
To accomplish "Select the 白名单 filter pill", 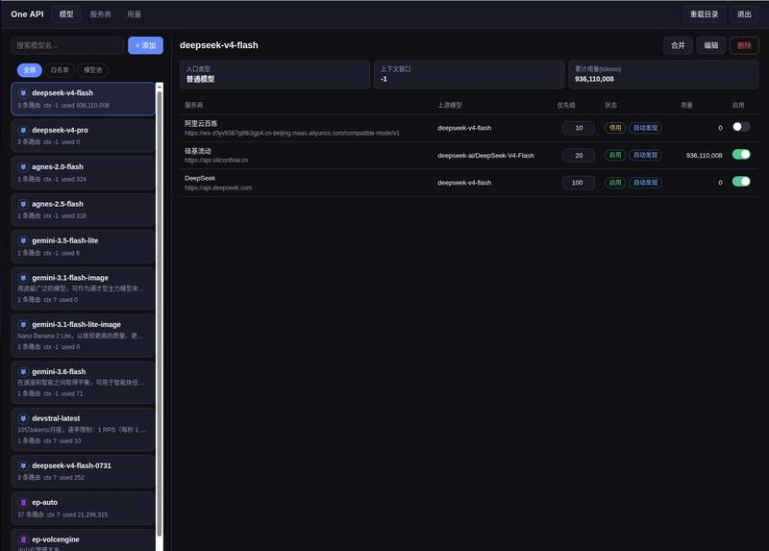I will coord(60,70).
